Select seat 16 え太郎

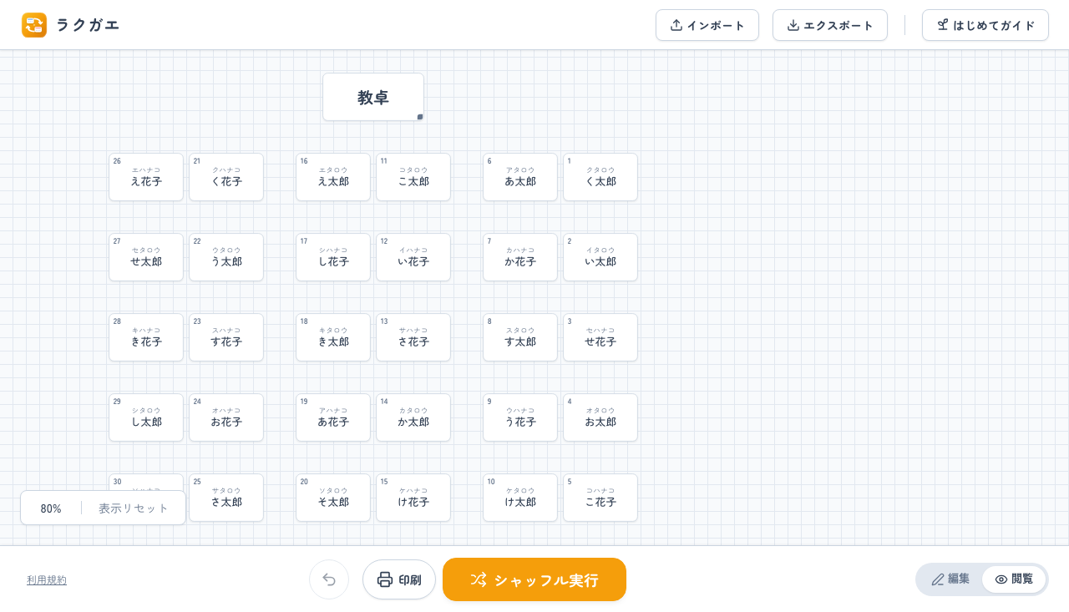tap(333, 177)
